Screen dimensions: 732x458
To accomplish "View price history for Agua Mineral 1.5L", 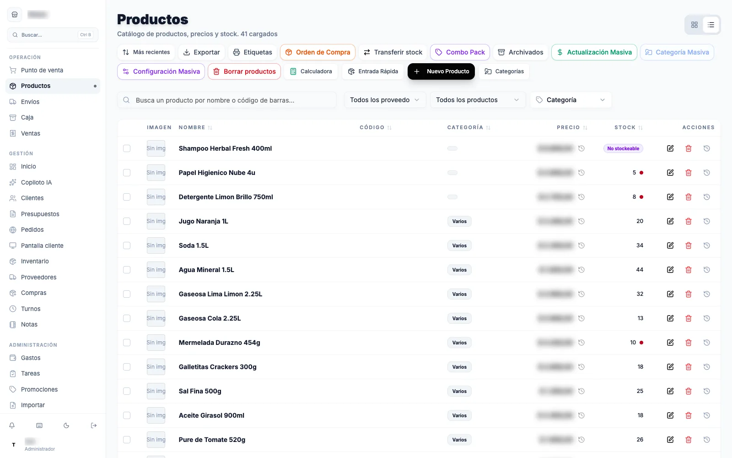I will tap(581, 270).
